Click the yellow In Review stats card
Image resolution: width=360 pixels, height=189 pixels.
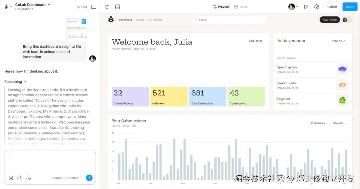point(169,96)
